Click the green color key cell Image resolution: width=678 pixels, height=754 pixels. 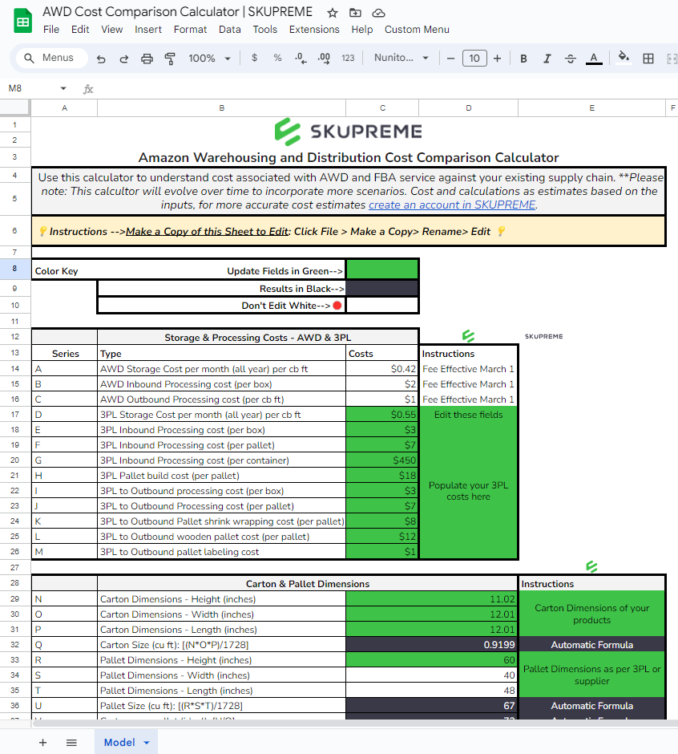pyautogui.click(x=382, y=270)
